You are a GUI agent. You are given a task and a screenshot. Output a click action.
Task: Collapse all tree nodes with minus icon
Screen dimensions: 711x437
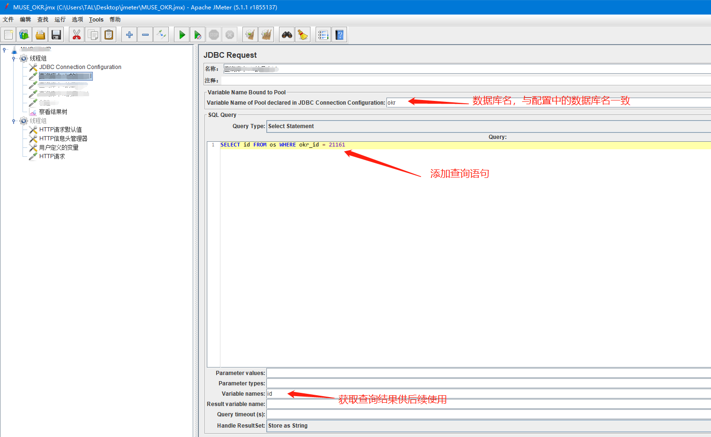pos(145,35)
